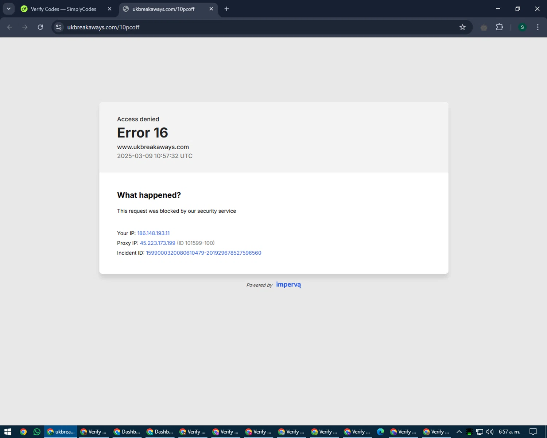Click the browser back arrow
This screenshot has width=547, height=438.
[10, 27]
